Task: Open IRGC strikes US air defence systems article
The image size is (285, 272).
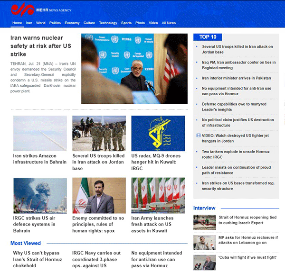Action: [34, 224]
